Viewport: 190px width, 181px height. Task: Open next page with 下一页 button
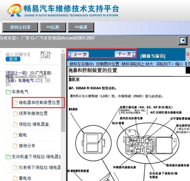(125, 54)
